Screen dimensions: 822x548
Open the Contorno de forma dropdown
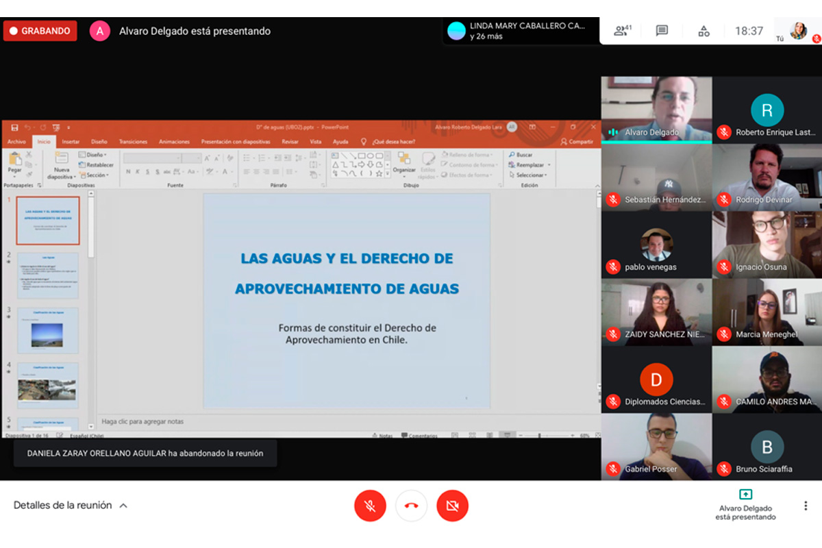point(469,165)
